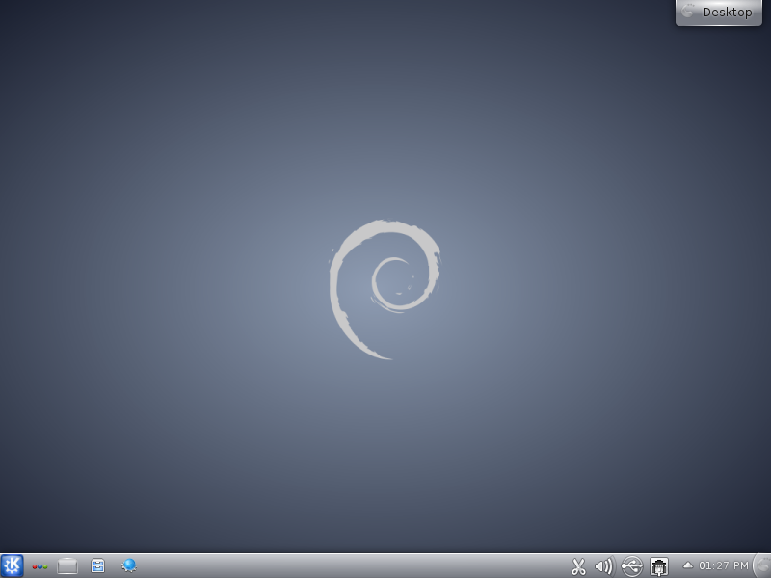
Task: Open the Klipper clipboard scissors icon
Action: pos(578,566)
